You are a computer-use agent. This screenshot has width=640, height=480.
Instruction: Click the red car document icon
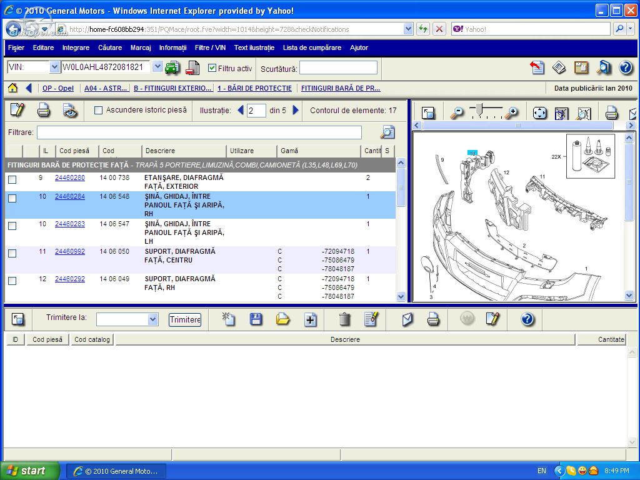(x=192, y=67)
